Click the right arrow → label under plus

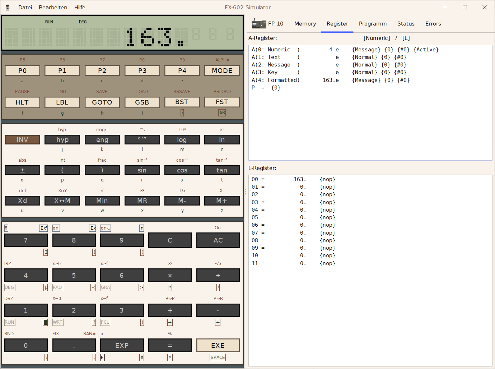(170, 322)
